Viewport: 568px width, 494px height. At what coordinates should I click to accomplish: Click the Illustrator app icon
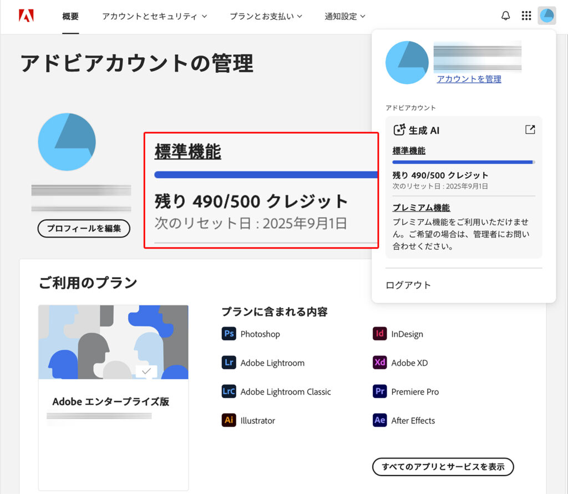click(229, 420)
